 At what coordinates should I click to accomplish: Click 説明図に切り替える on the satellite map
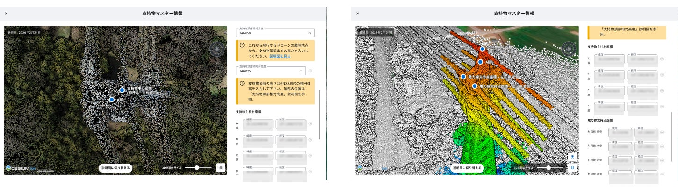point(115,167)
